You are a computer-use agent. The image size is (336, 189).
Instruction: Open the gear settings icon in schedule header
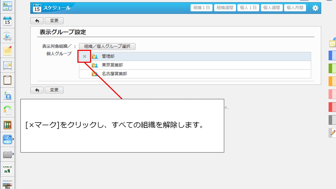315,8
